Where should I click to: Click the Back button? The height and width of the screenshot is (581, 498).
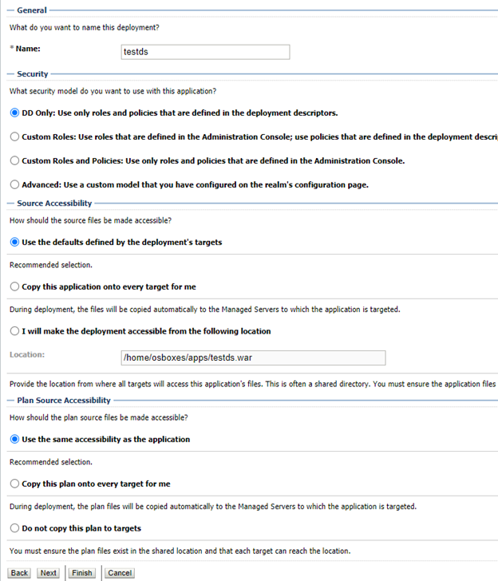coord(19,573)
